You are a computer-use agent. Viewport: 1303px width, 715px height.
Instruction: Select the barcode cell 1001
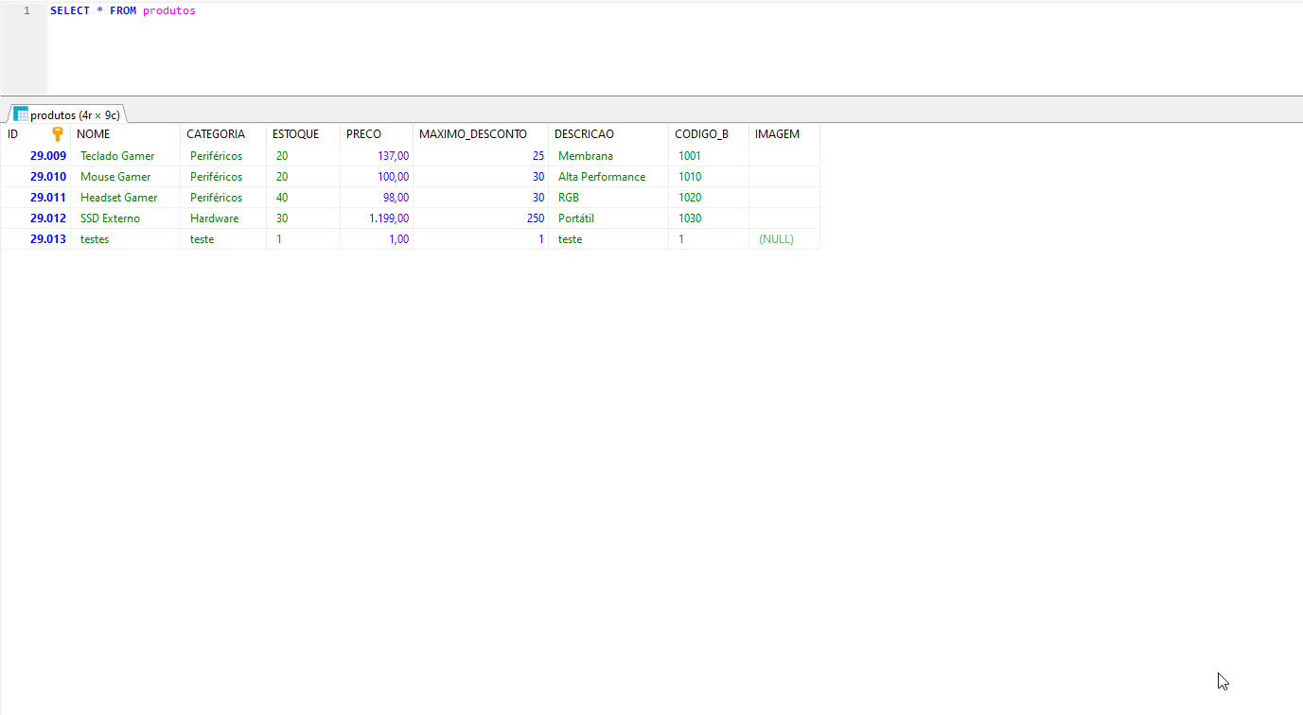coord(709,156)
